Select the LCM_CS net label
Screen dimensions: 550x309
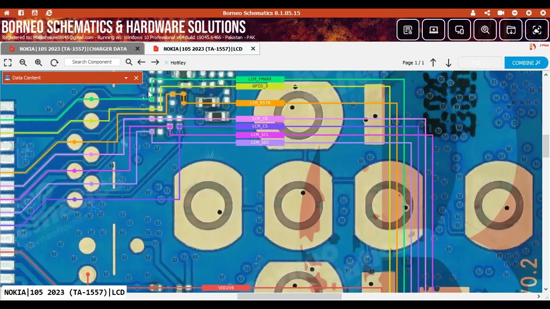click(260, 126)
